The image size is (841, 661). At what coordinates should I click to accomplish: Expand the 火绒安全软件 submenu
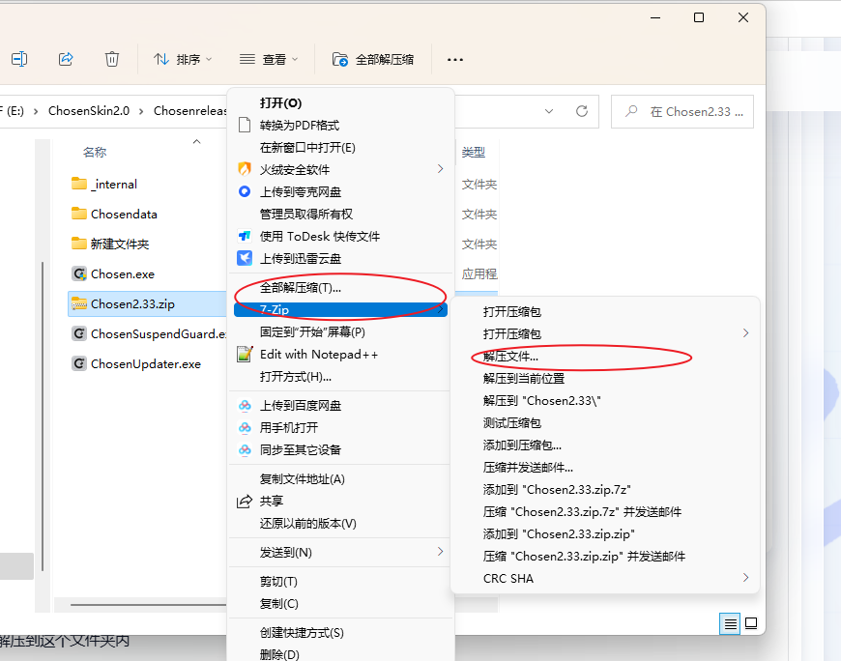[441, 169]
